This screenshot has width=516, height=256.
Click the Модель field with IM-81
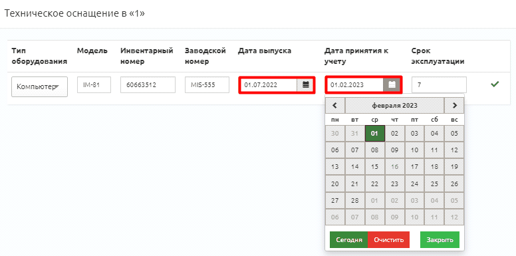point(94,85)
